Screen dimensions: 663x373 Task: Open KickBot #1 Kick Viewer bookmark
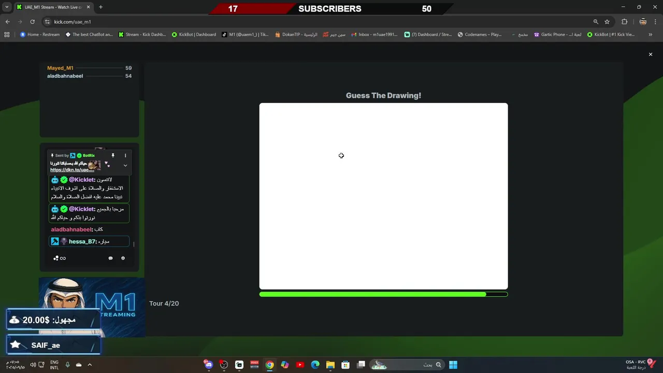(x=610, y=35)
